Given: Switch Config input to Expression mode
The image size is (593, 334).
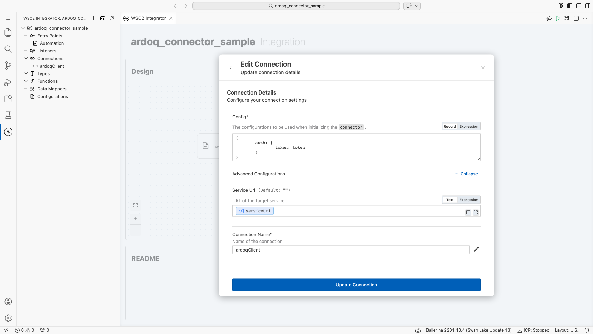Looking at the screenshot, I should coord(469,127).
